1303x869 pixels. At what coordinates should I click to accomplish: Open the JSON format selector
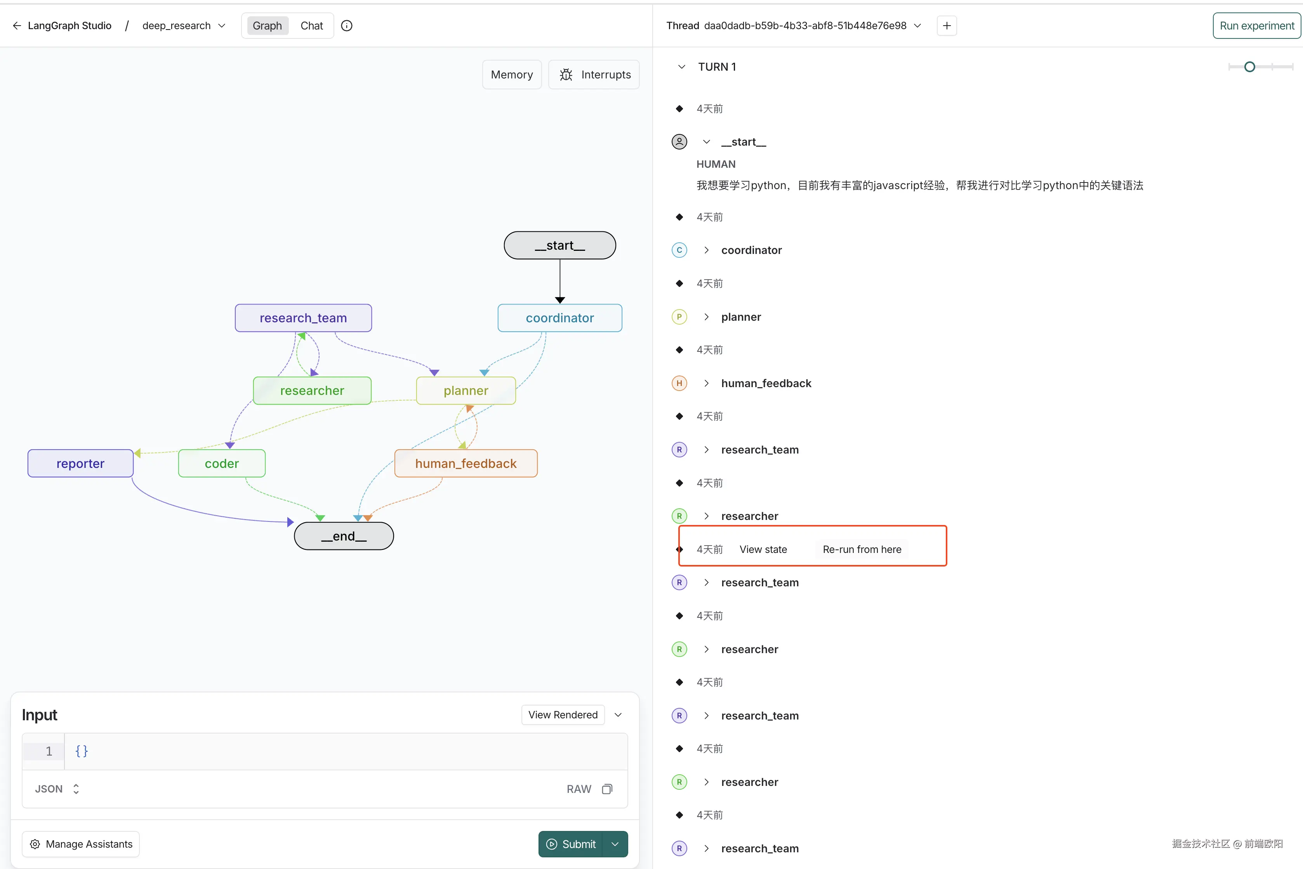click(x=57, y=789)
